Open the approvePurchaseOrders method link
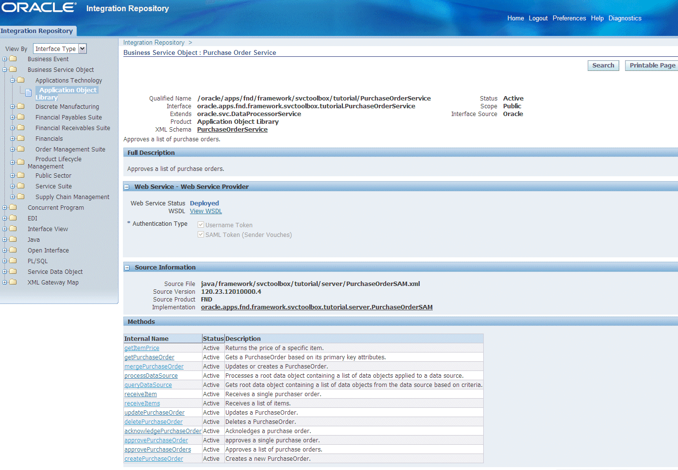 (158, 450)
